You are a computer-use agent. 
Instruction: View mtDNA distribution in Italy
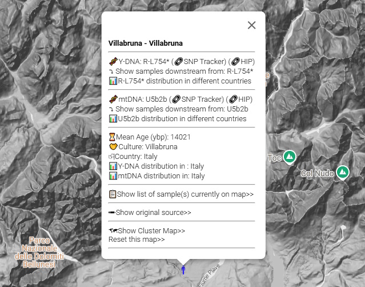tap(161, 176)
